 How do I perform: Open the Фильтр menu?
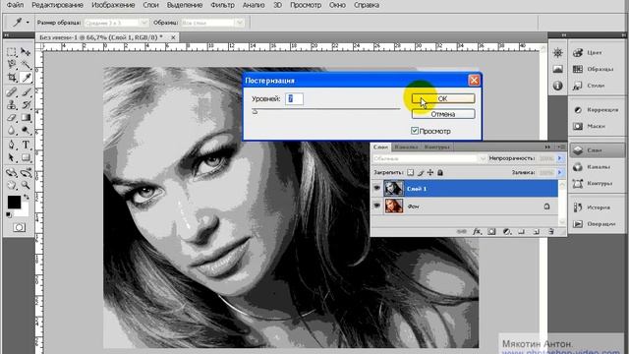tap(223, 5)
